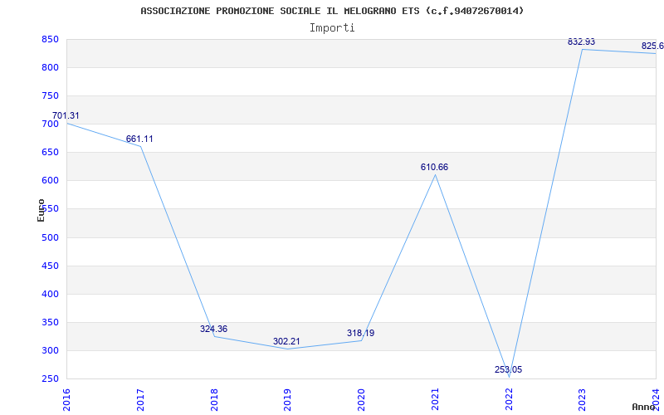This screenshot has width=664, height=415.
Task: Click the 2018 x-axis year label
Action: click(214, 400)
